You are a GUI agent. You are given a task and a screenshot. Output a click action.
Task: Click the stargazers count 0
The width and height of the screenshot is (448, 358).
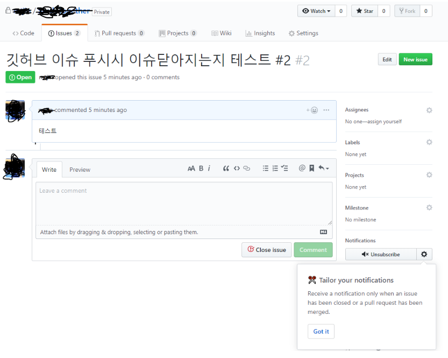coord(383,11)
